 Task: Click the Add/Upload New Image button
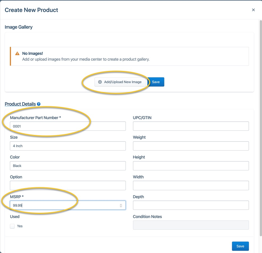point(120,82)
